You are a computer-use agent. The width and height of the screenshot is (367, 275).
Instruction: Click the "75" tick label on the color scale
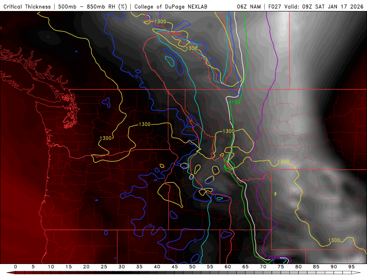[x=281, y=267]
